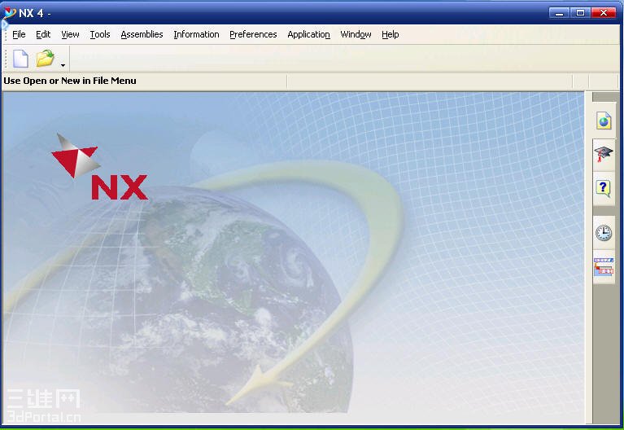Click the NX 4 title bar icon
The image size is (624, 430).
(x=9, y=13)
